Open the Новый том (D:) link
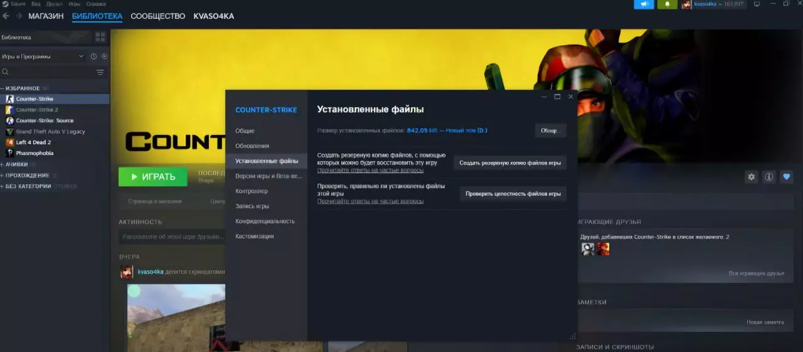803x352 pixels. (x=466, y=131)
